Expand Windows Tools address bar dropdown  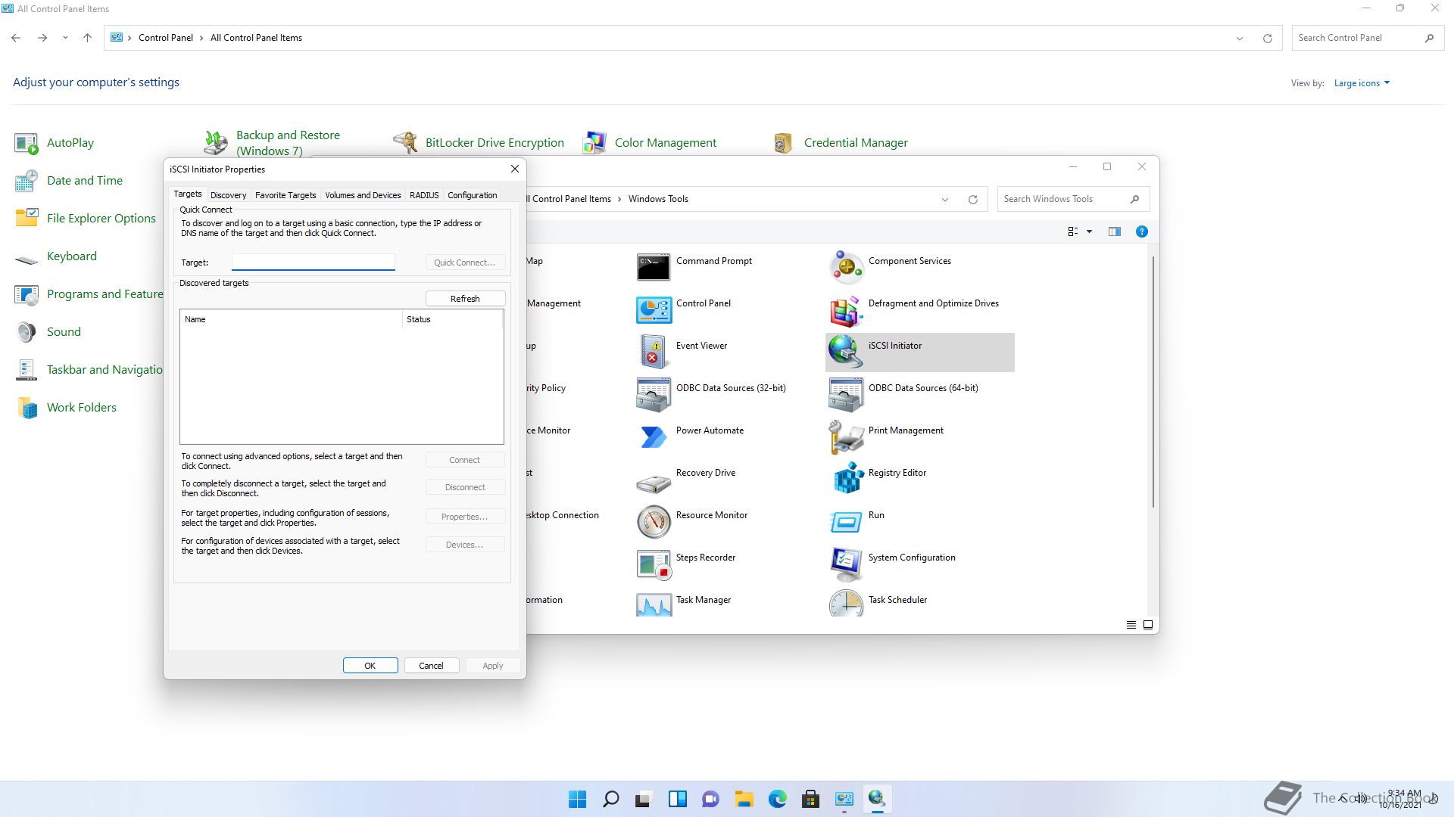pos(945,199)
